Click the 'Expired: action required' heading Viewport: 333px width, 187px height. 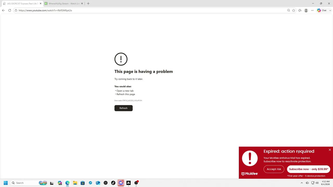click(289, 151)
